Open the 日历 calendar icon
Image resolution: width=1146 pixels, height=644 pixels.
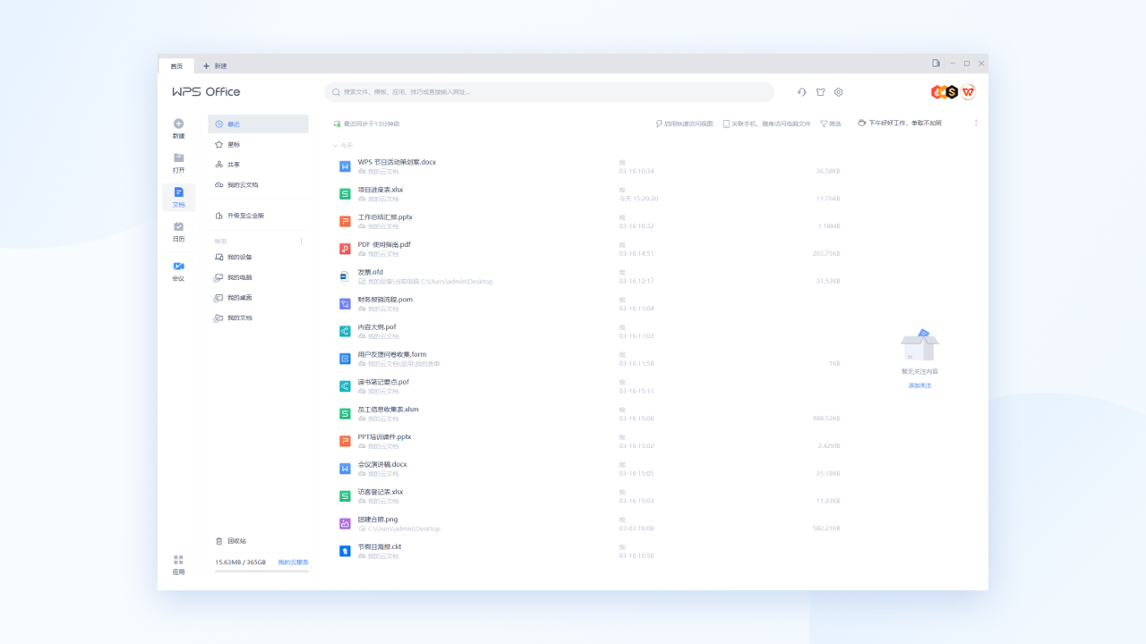(x=178, y=226)
